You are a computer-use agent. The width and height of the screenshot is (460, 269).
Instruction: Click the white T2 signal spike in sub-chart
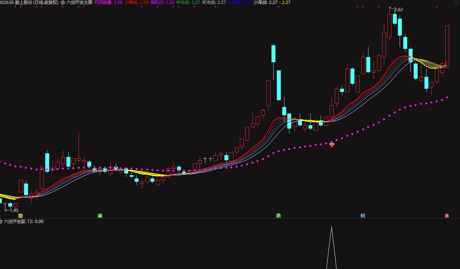[x=331, y=248]
